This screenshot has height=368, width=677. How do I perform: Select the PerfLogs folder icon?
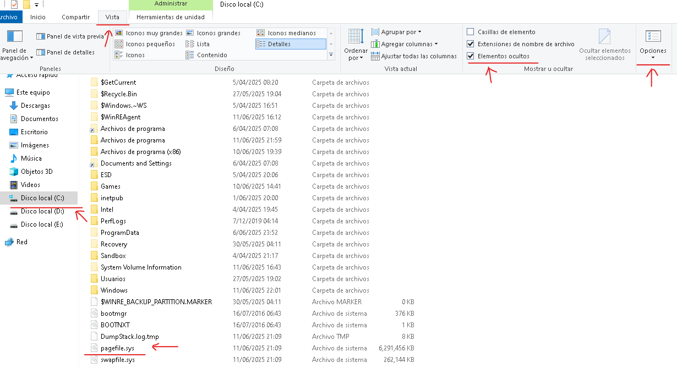point(94,221)
